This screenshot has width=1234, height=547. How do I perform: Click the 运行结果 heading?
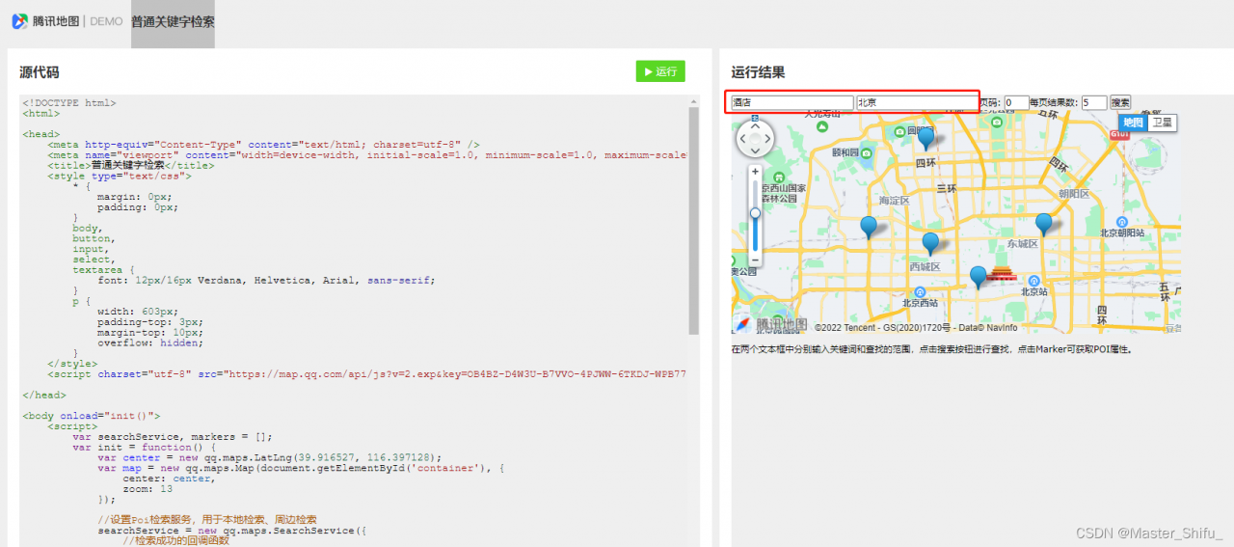(758, 72)
